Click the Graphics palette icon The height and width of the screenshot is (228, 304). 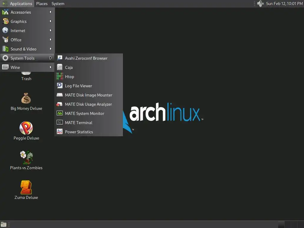[x=5, y=21]
